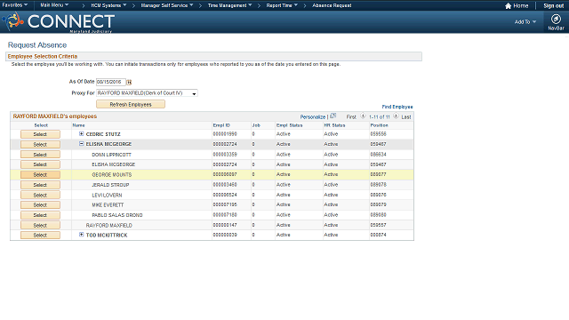Sort by the Position column header
This screenshot has height=320, width=569.
pyautogui.click(x=380, y=125)
